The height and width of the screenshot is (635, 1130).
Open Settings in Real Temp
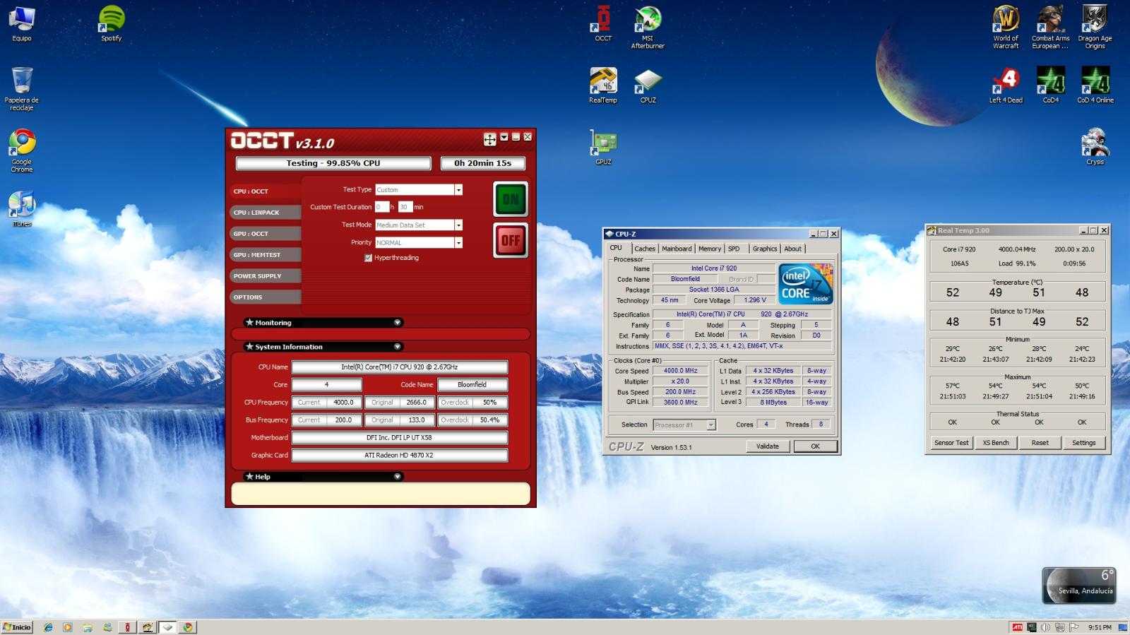tap(1084, 443)
